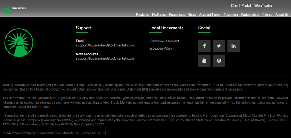
Task: Open the Partnerships menu
Action: 250,14
